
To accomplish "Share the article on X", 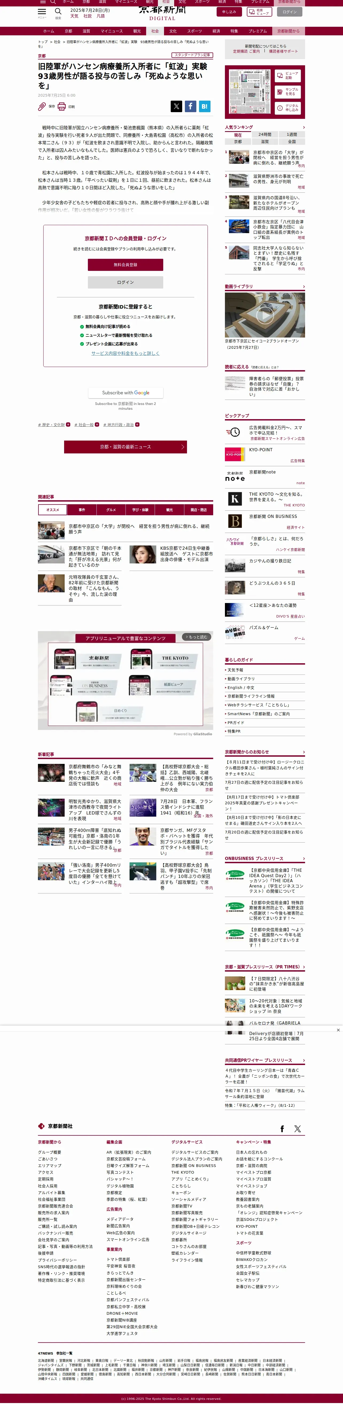I will [176, 106].
